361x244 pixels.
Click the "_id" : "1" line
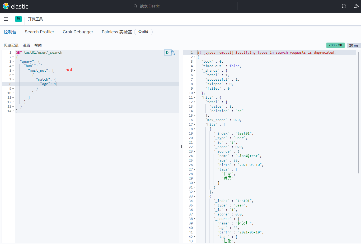tap(226, 210)
